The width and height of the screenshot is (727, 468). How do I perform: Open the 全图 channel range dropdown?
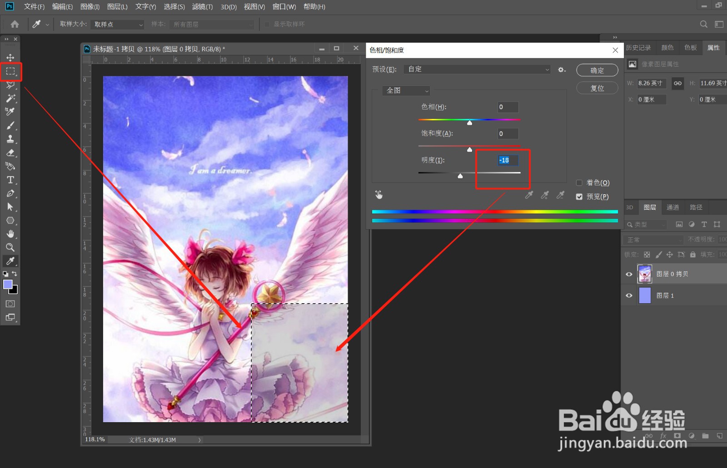406,91
